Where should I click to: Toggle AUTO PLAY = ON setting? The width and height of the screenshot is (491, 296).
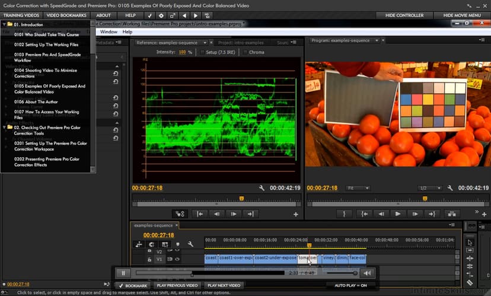350,285
